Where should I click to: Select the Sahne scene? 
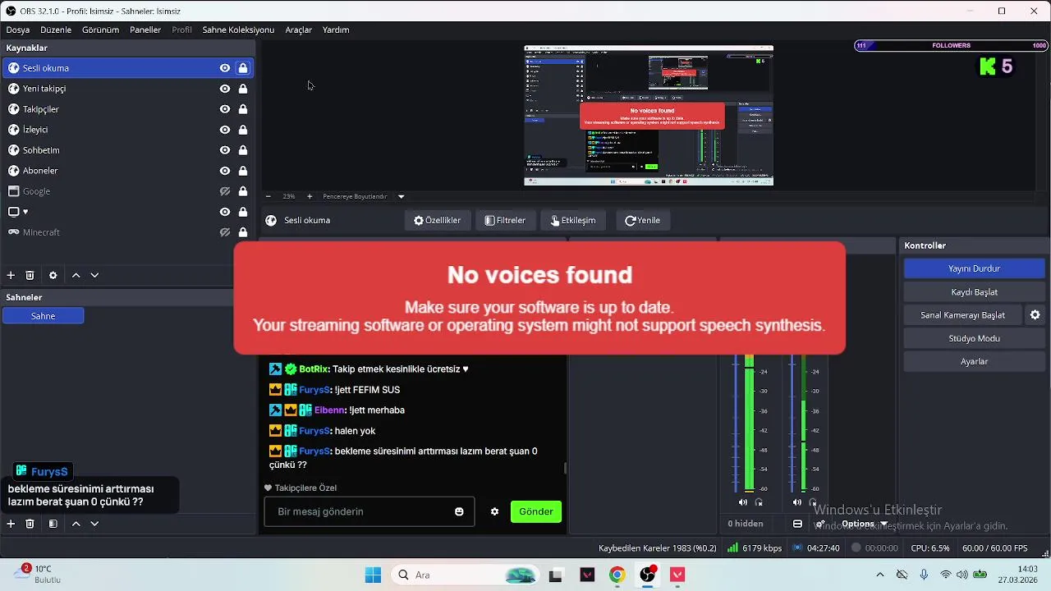click(44, 316)
